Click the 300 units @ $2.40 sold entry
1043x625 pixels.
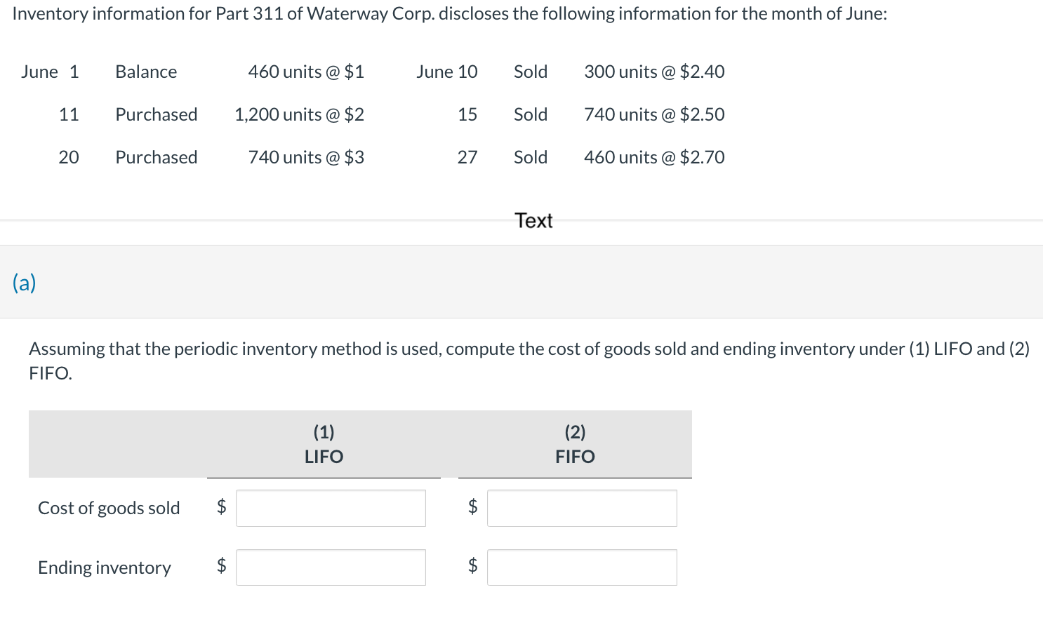pyautogui.click(x=654, y=71)
